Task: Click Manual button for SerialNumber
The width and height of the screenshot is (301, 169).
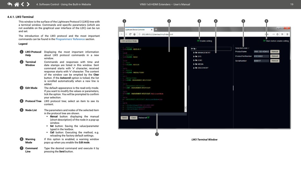Action: [x=275, y=61]
